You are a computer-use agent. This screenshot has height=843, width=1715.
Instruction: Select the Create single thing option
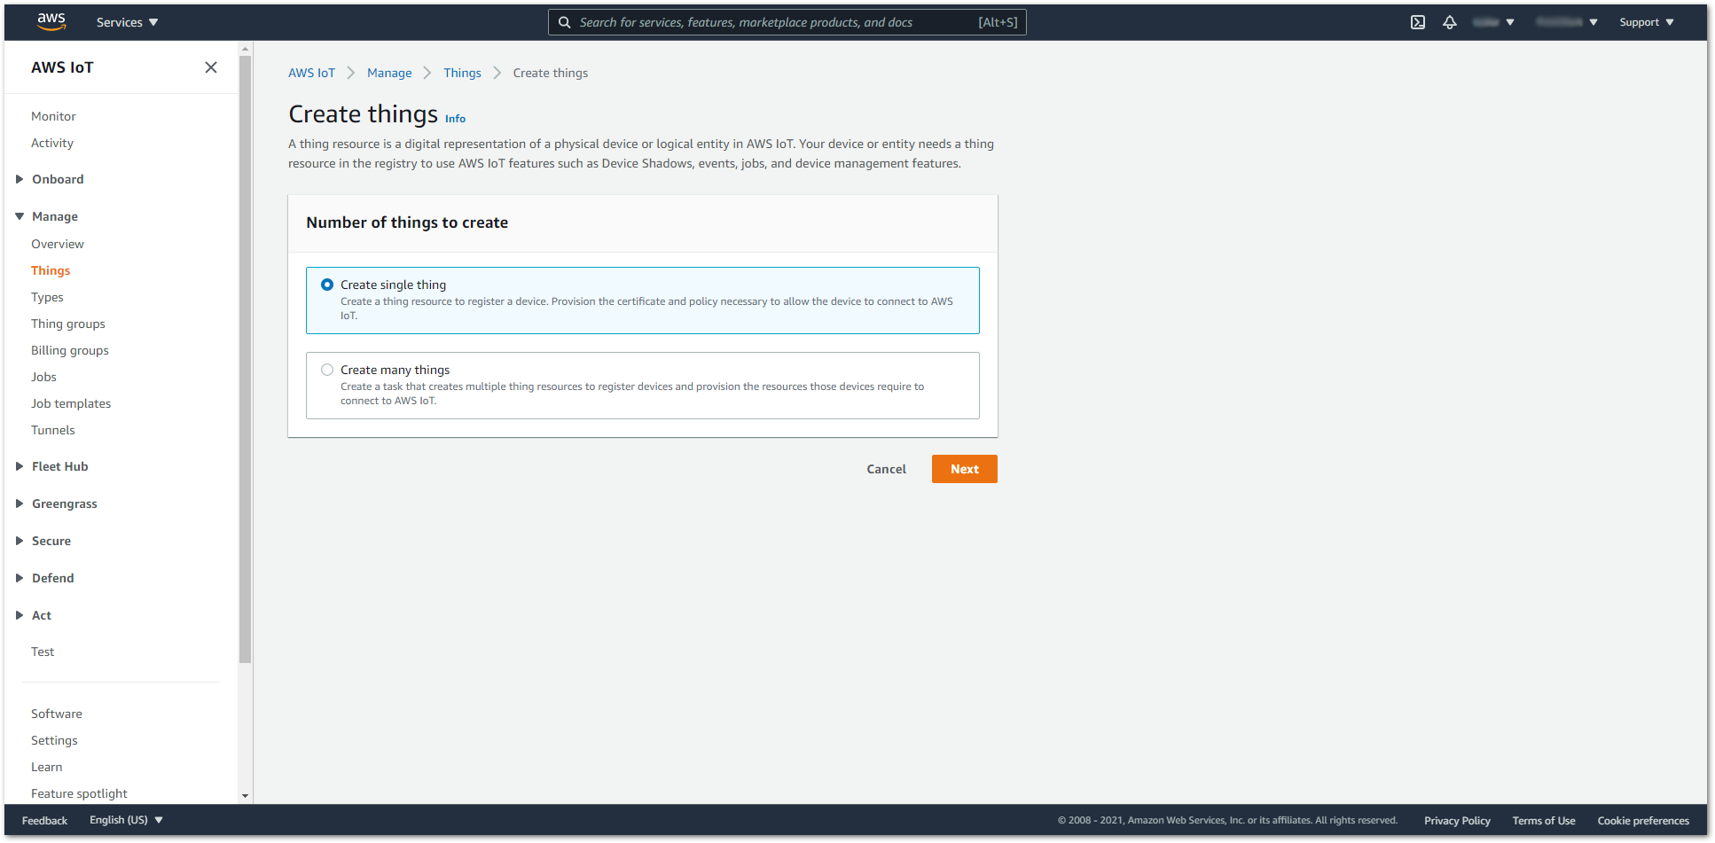click(327, 285)
